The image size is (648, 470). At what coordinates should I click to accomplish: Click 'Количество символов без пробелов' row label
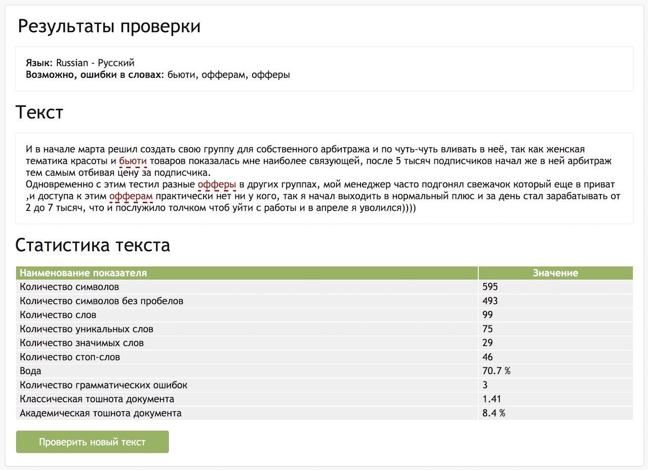[x=101, y=301]
